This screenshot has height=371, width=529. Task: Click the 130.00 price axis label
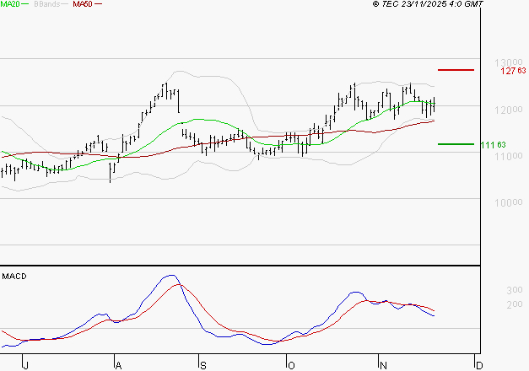(x=509, y=62)
